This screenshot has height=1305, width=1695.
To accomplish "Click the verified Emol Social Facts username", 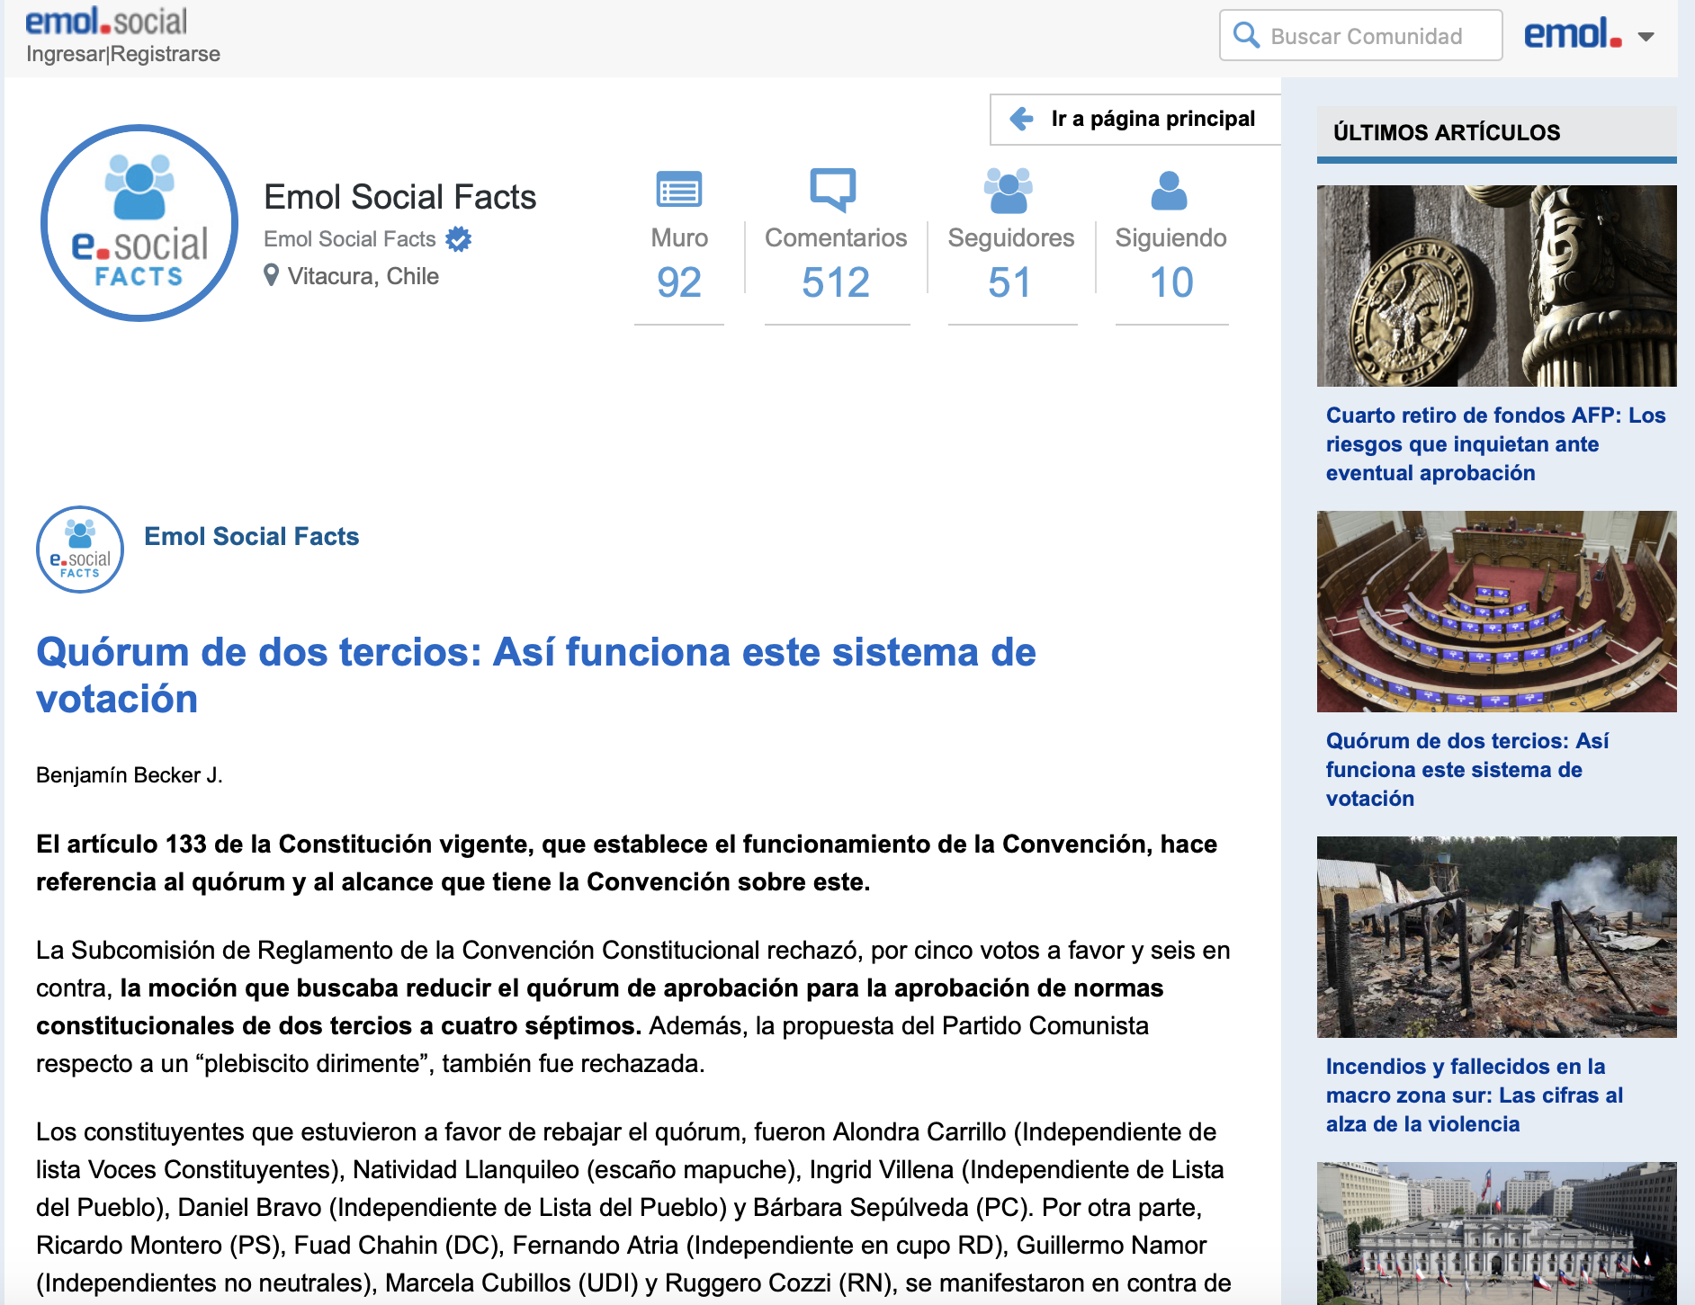I will (x=349, y=239).
